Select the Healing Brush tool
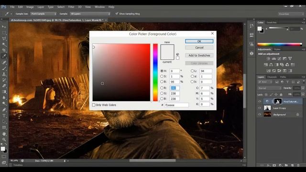The height and width of the screenshot is (172, 306). click(x=4, y=62)
